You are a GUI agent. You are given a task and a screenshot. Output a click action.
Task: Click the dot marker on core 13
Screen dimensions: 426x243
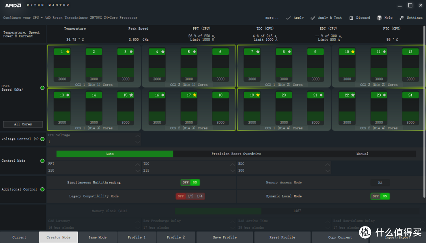pos(68,95)
